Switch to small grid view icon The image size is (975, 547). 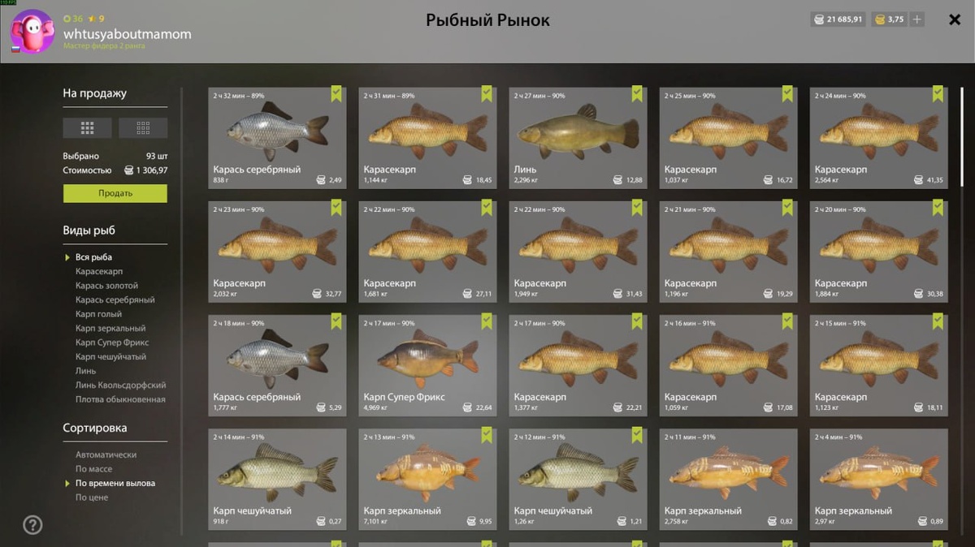[143, 127]
